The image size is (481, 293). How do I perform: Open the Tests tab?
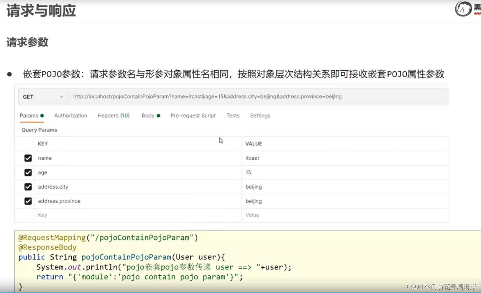[233, 116]
